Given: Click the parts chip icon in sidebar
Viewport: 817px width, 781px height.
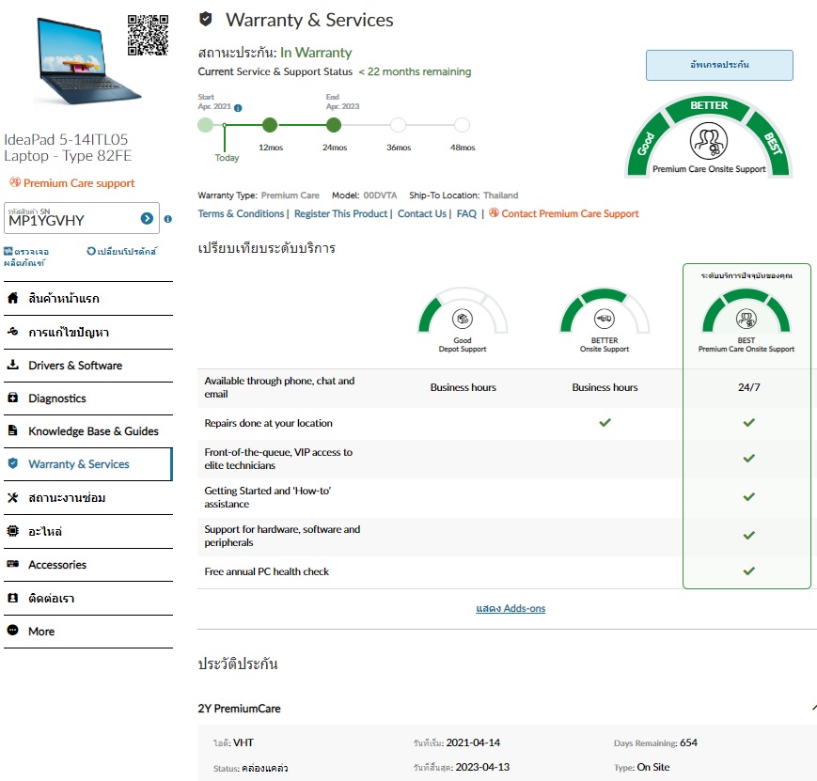Looking at the screenshot, I should point(13,531).
